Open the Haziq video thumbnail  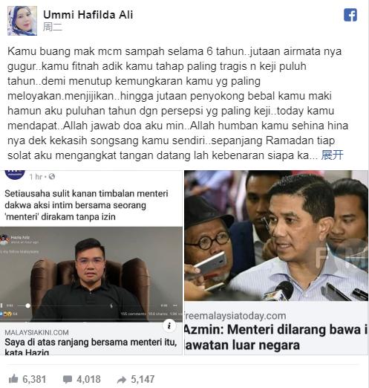click(91, 274)
